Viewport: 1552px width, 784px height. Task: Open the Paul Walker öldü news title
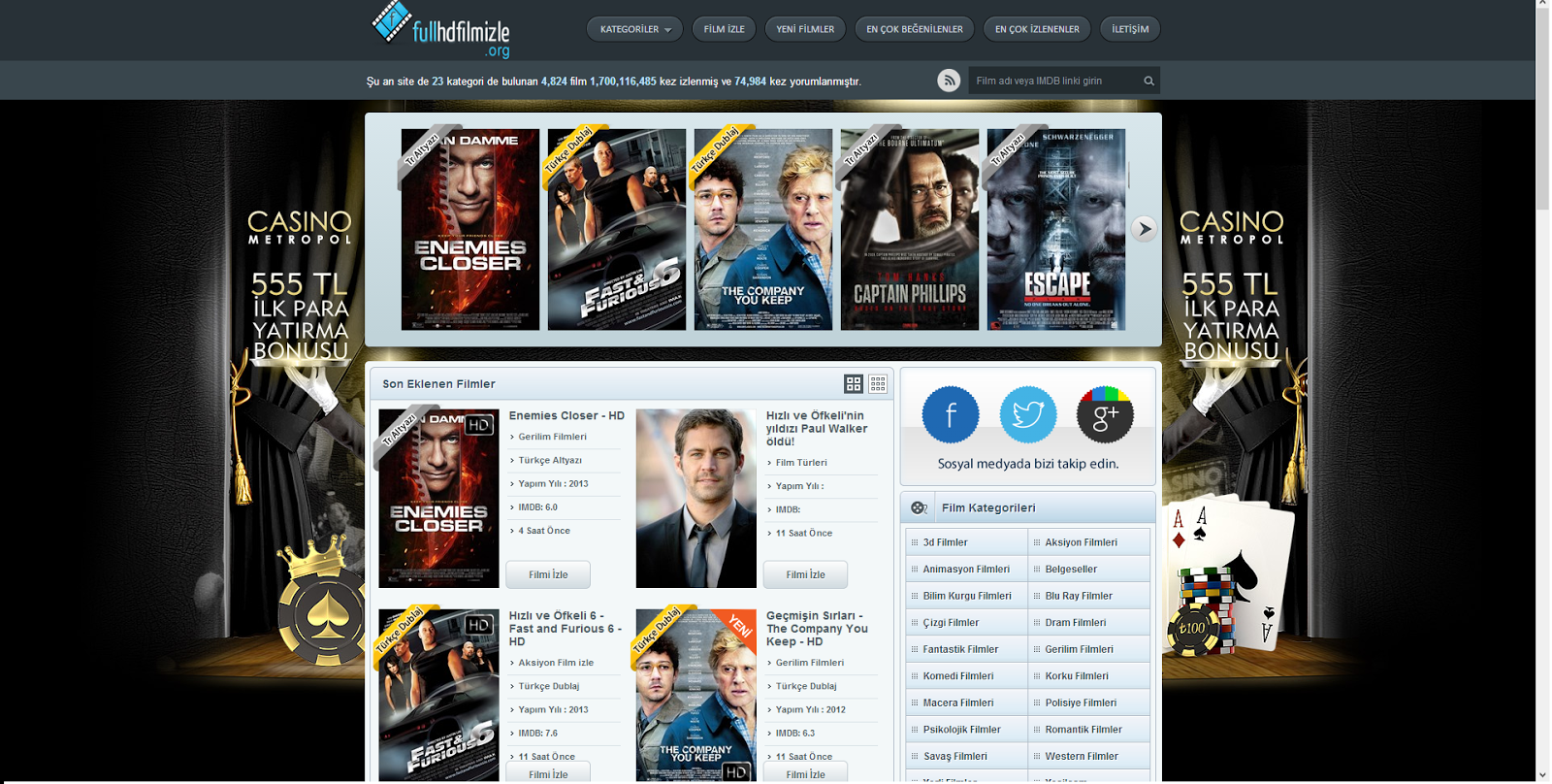coord(817,428)
